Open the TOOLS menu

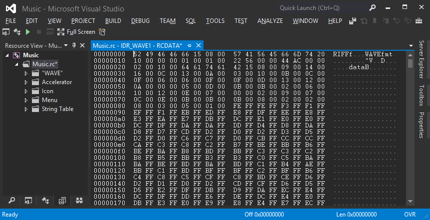[x=215, y=21]
